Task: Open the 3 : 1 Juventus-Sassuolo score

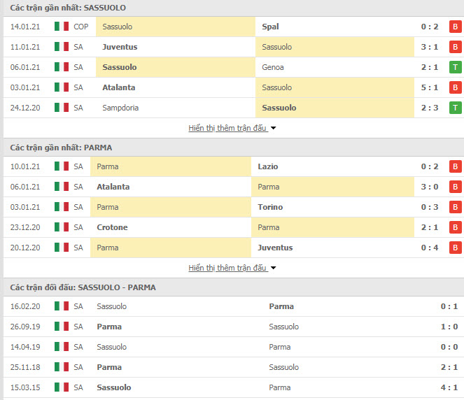Action: pyautogui.click(x=430, y=47)
